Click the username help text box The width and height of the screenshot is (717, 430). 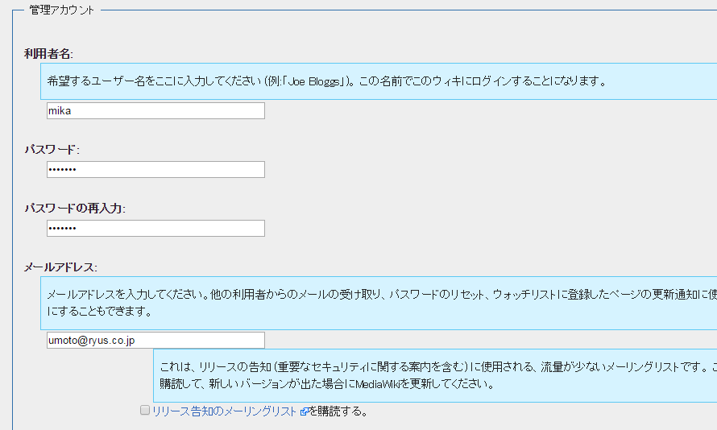379,81
